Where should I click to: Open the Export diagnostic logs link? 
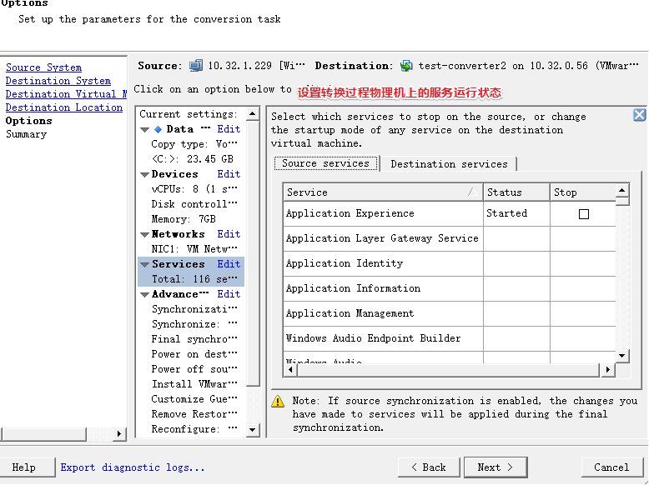pos(133,467)
